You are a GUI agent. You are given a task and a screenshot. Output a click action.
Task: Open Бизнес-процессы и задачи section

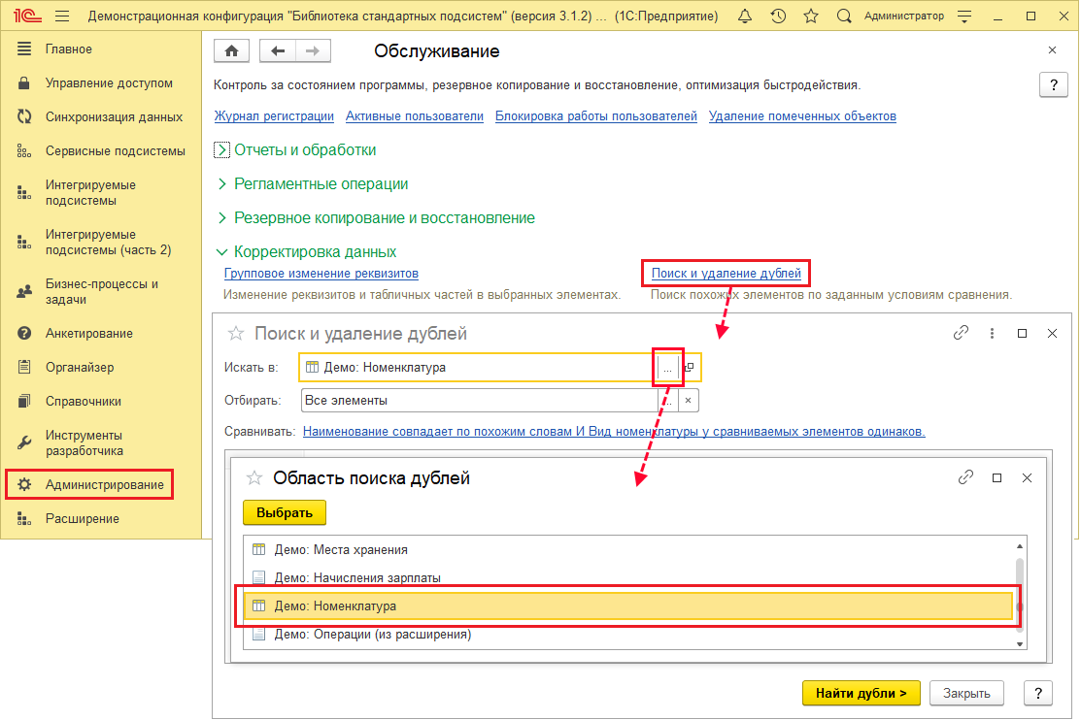(101, 292)
